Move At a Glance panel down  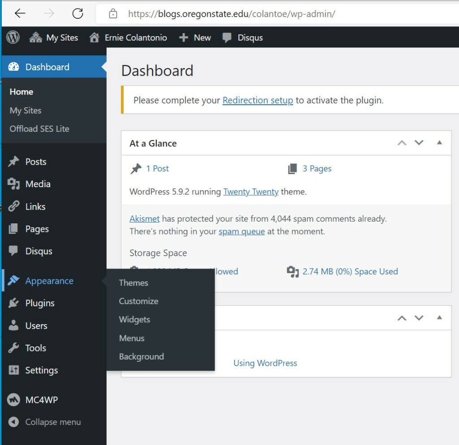point(419,142)
